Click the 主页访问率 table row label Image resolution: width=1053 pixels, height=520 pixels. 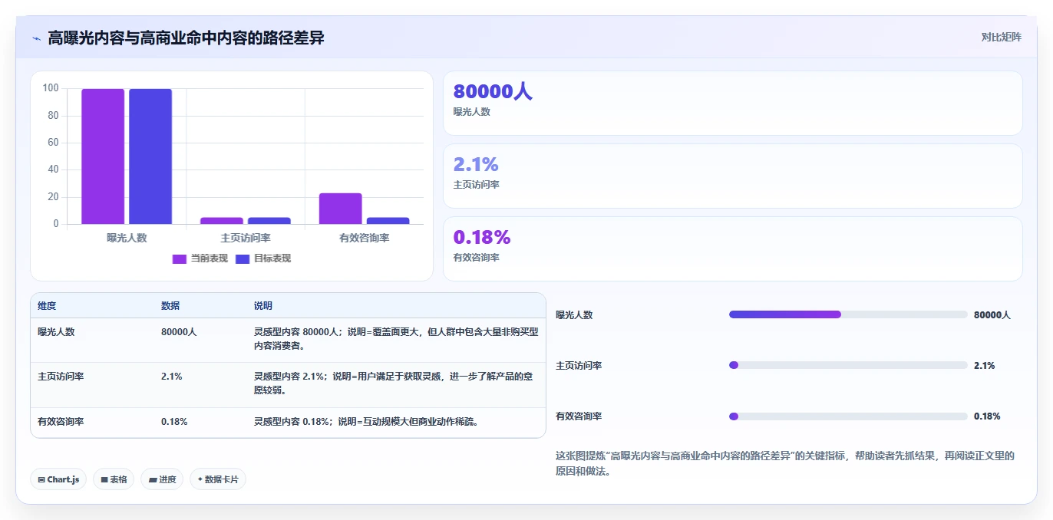pos(61,377)
